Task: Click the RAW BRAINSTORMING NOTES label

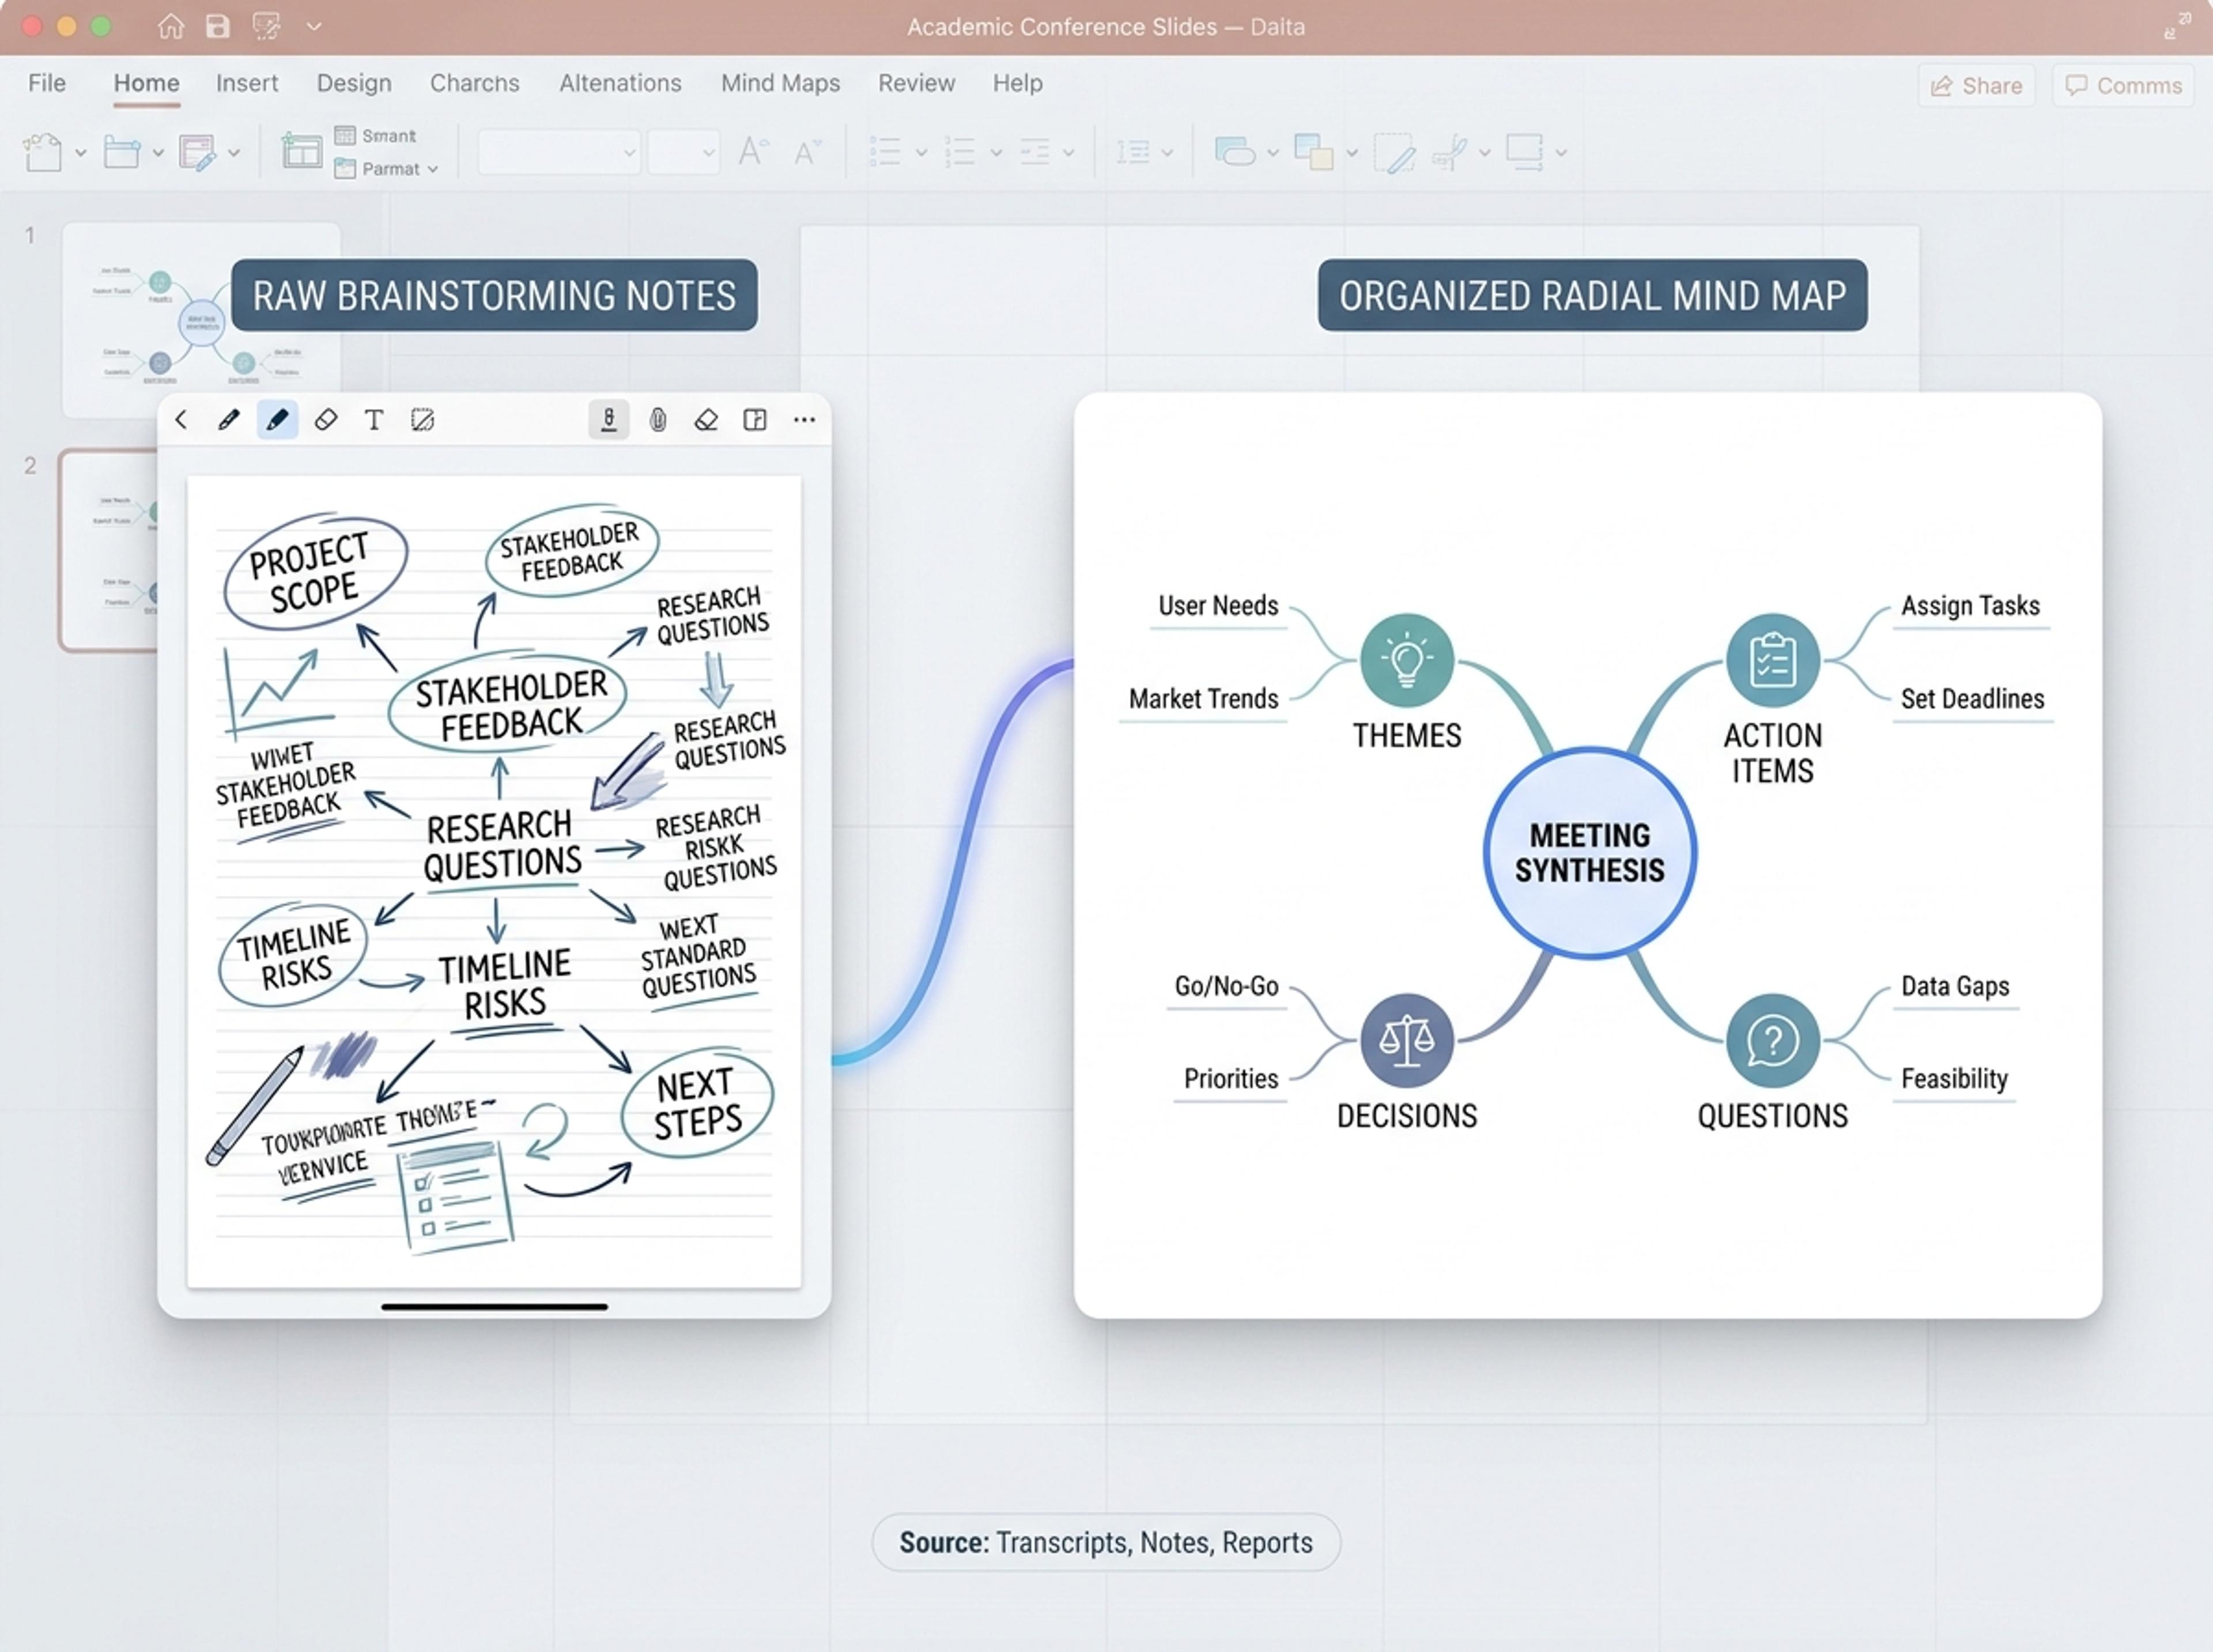Action: 494,295
